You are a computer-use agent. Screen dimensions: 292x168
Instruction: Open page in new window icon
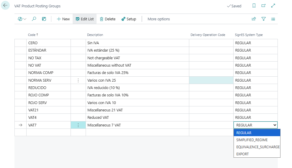(x=263, y=6)
